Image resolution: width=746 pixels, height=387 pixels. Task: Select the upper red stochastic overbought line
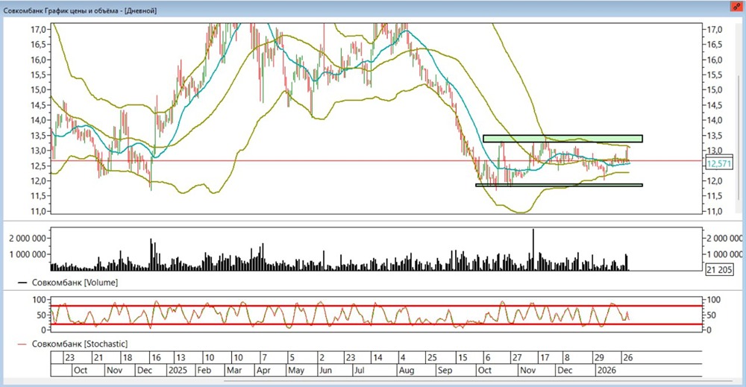point(376,306)
